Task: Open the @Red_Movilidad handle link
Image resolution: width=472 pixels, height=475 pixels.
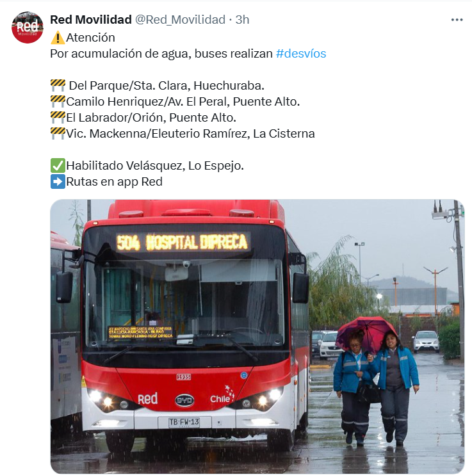Action: pos(180,20)
